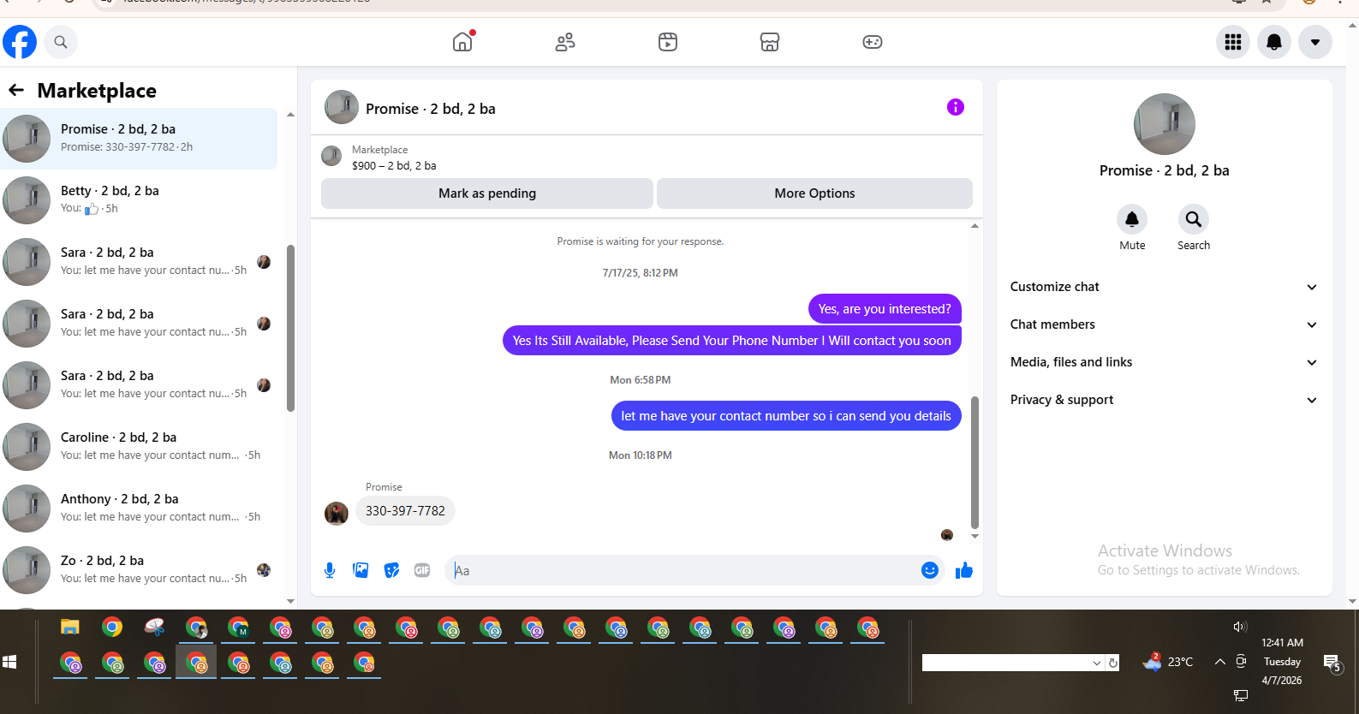1359x714 pixels.
Task: Open the 23°C weather widget
Action: click(1168, 662)
